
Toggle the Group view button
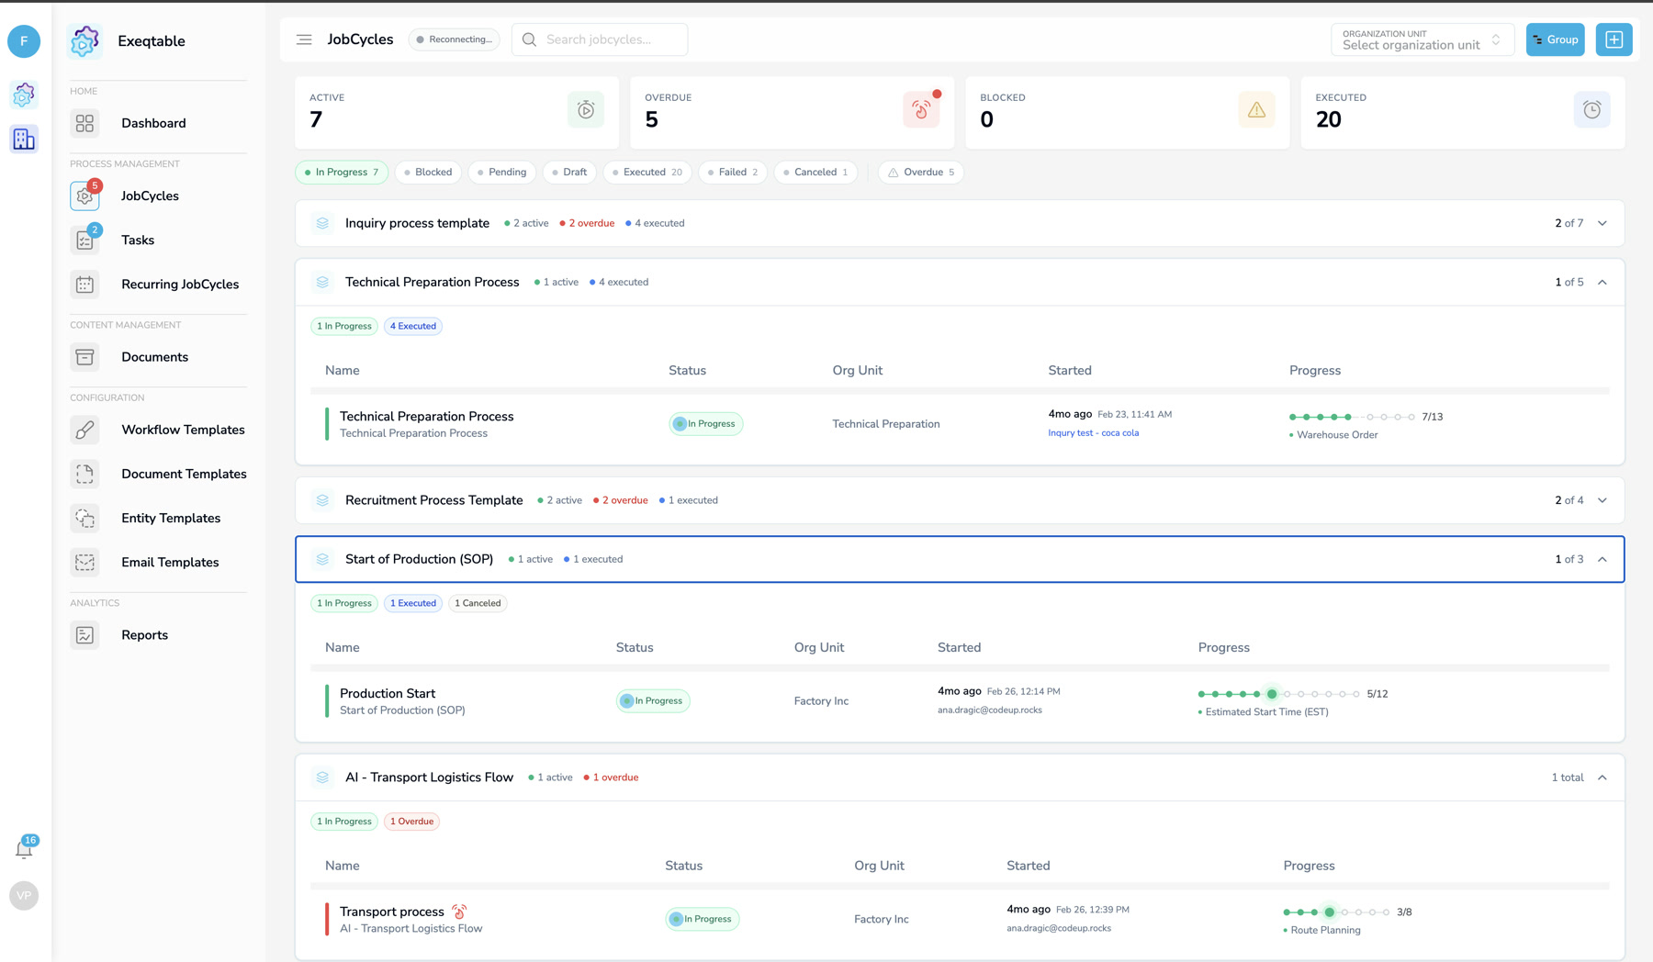point(1555,39)
